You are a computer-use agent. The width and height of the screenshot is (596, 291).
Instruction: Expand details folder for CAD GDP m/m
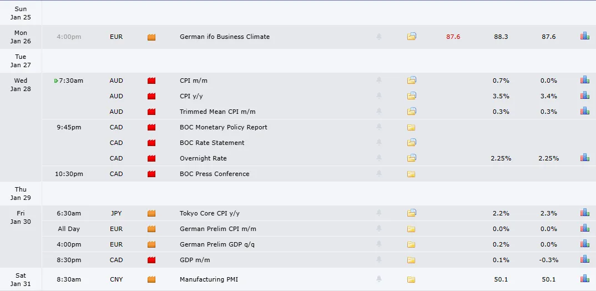[411, 260]
